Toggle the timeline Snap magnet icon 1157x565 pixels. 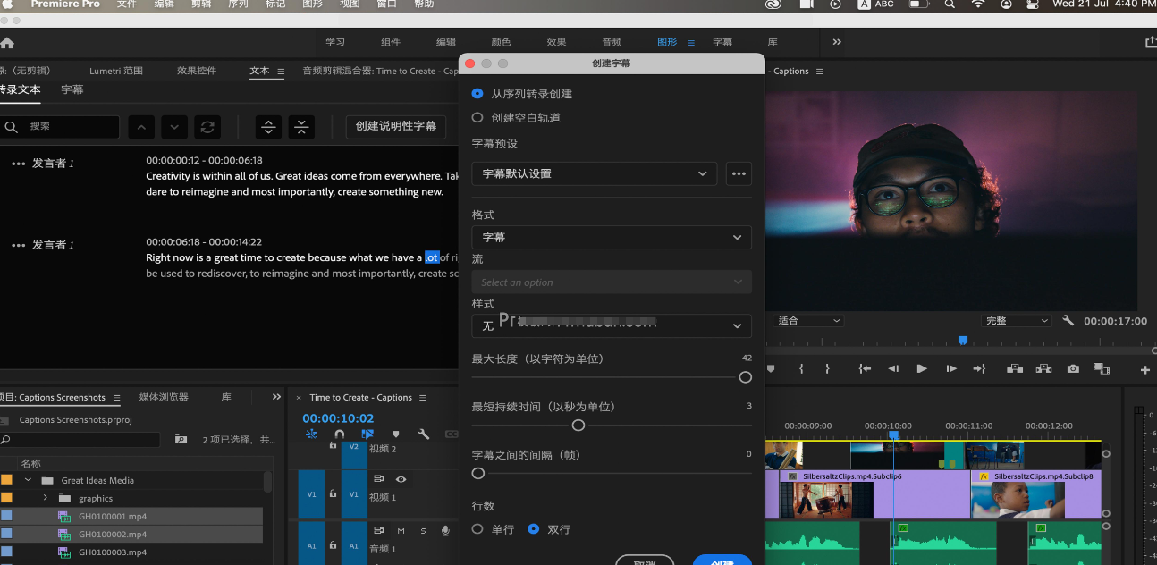pyautogui.click(x=339, y=434)
